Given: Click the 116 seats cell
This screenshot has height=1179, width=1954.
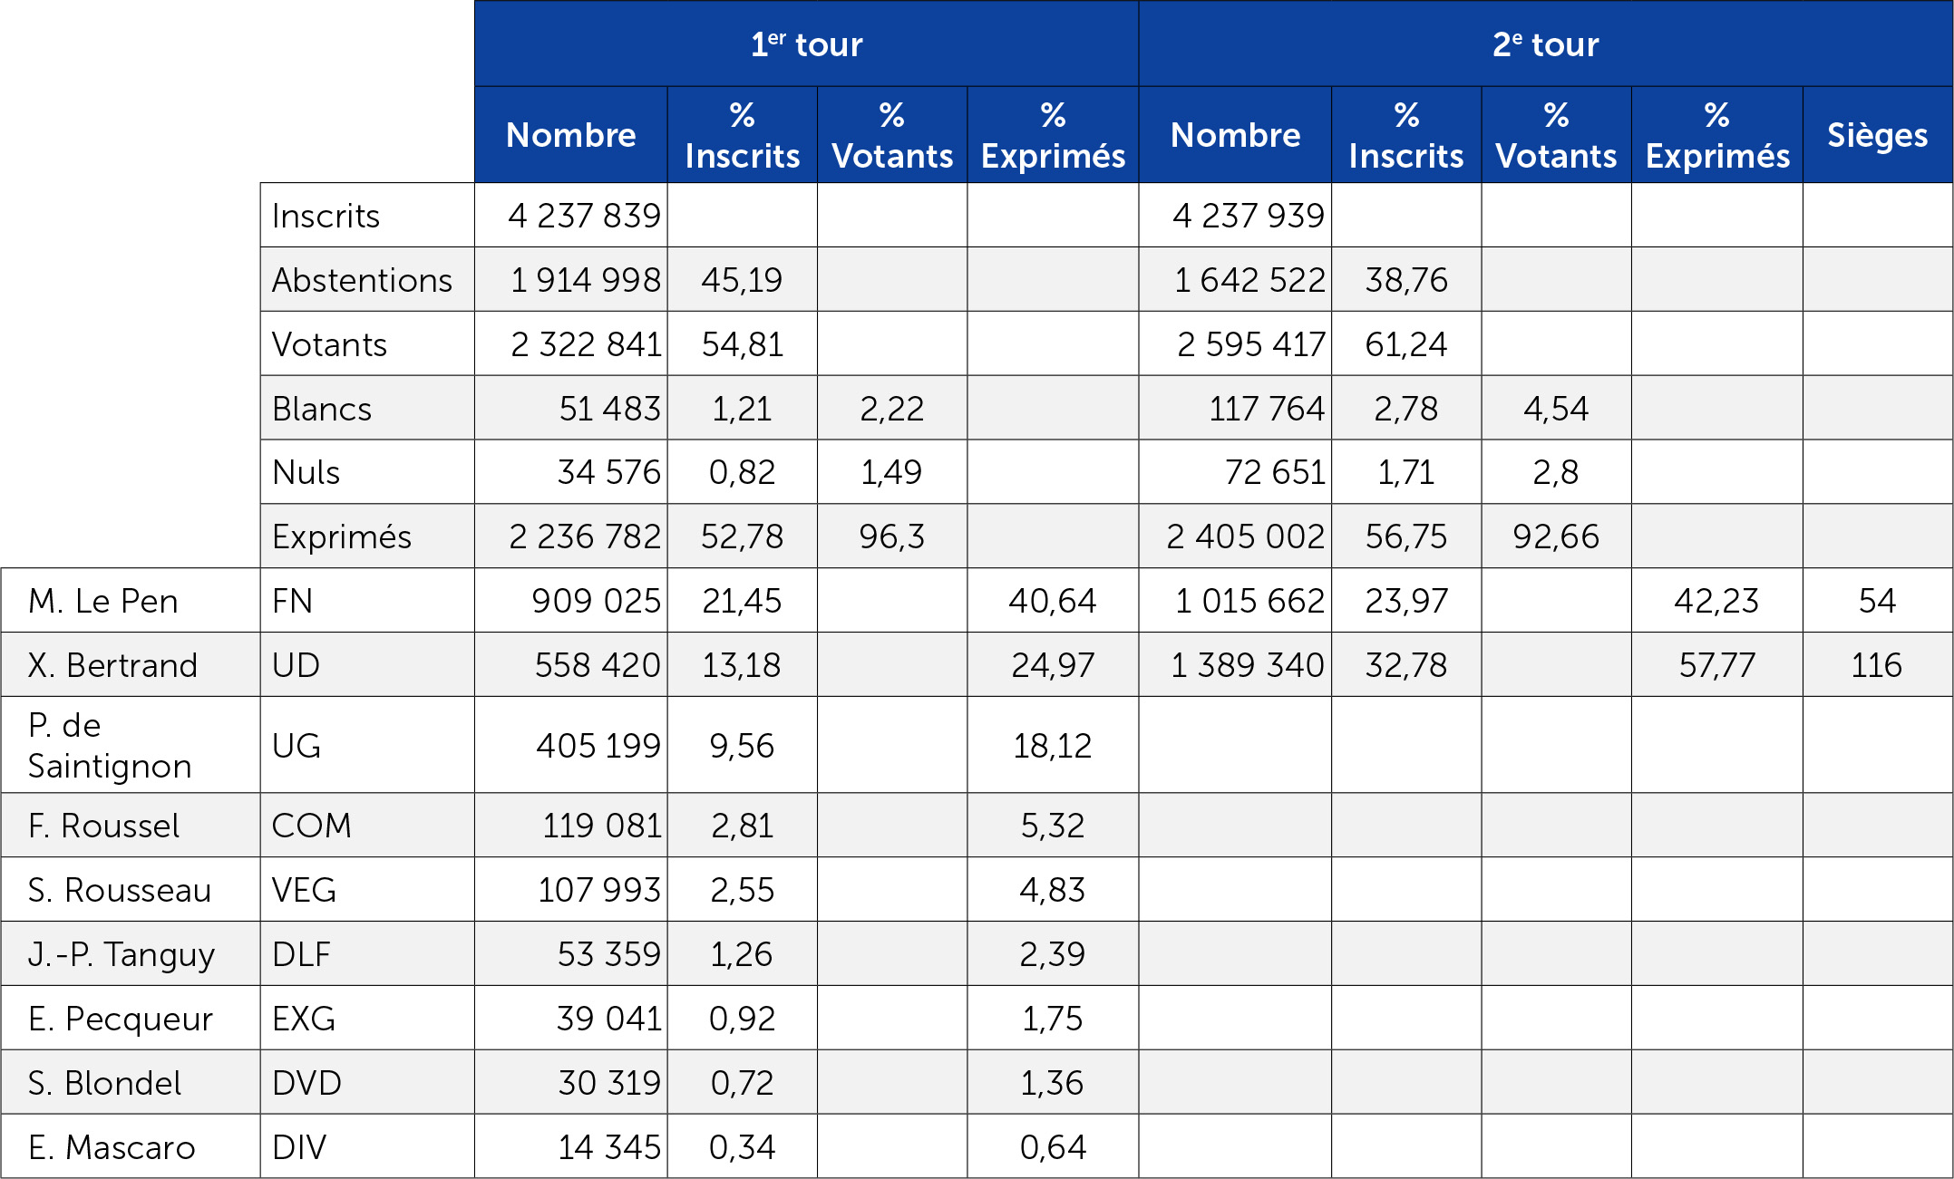Looking at the screenshot, I should (x=1877, y=664).
